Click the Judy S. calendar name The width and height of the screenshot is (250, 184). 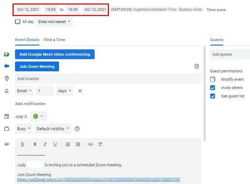(21, 116)
